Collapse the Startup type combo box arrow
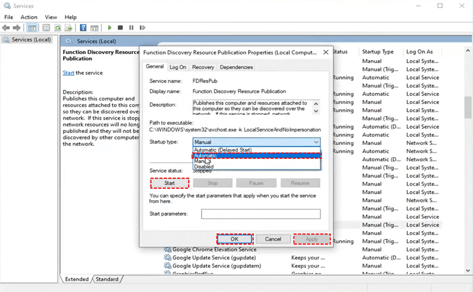 click(316, 142)
